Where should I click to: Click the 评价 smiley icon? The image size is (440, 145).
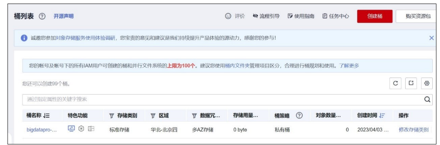coord(228,16)
